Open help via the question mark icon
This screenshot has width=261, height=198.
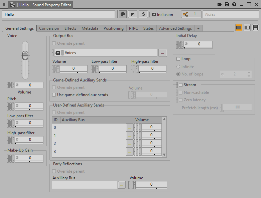pyautogui.click(x=234, y=5)
